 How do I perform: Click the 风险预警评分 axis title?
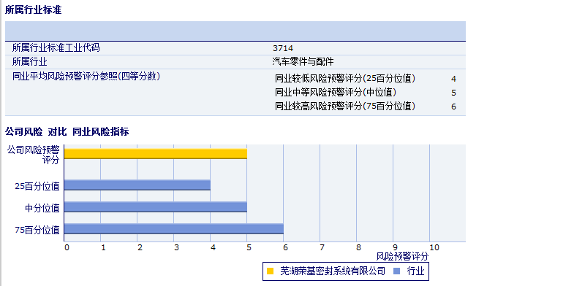402,257
